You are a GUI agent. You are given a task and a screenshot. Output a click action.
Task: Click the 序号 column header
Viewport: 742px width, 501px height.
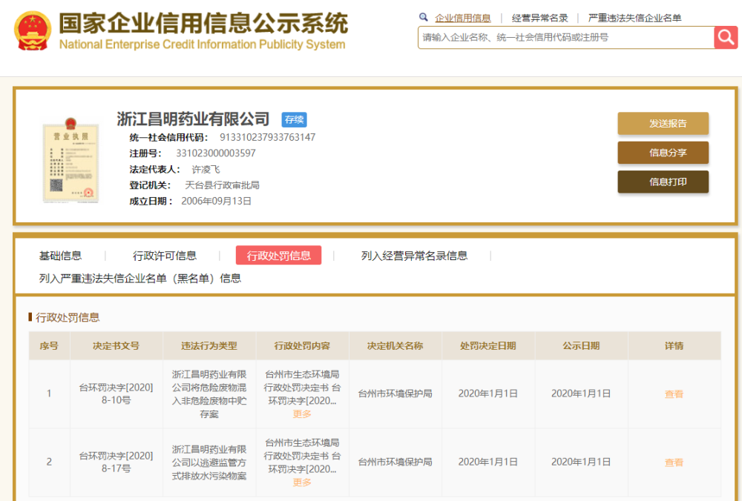[49, 346]
